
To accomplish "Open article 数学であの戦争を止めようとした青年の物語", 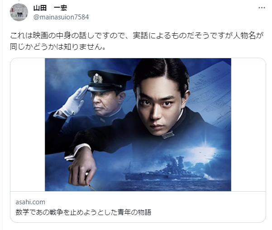I will [x=83, y=212].
